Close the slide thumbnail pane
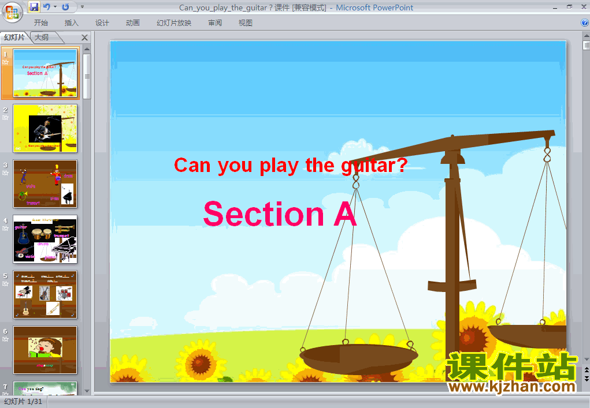Viewport: 590px width, 408px height. (x=85, y=38)
